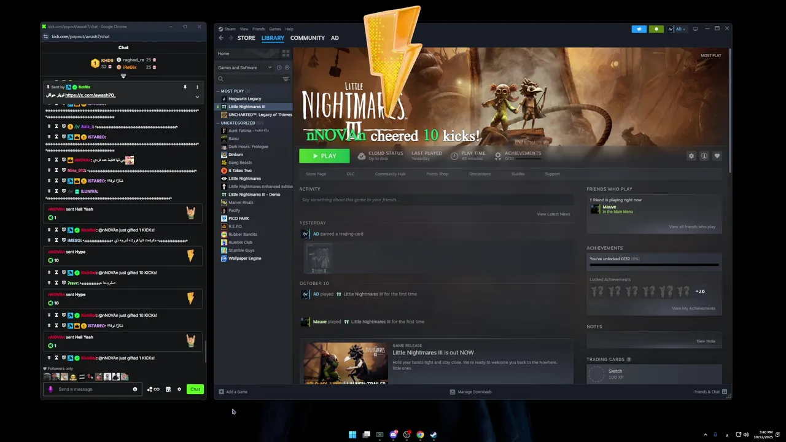The image size is (786, 442).
Task: Click the activity 'Say something about this game' field
Action: (x=436, y=200)
